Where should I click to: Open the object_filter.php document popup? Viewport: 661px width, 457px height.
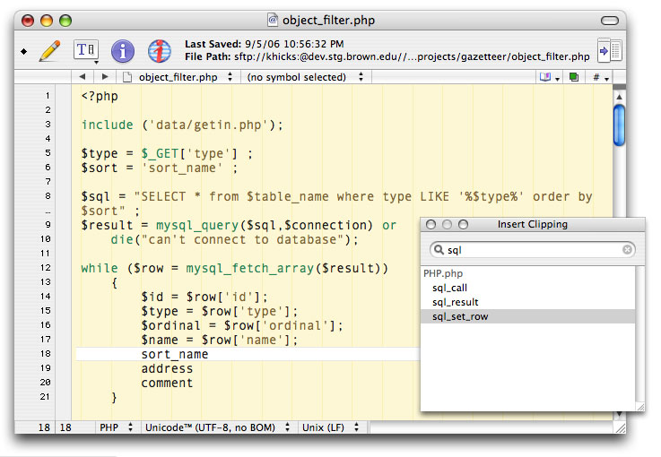point(177,77)
